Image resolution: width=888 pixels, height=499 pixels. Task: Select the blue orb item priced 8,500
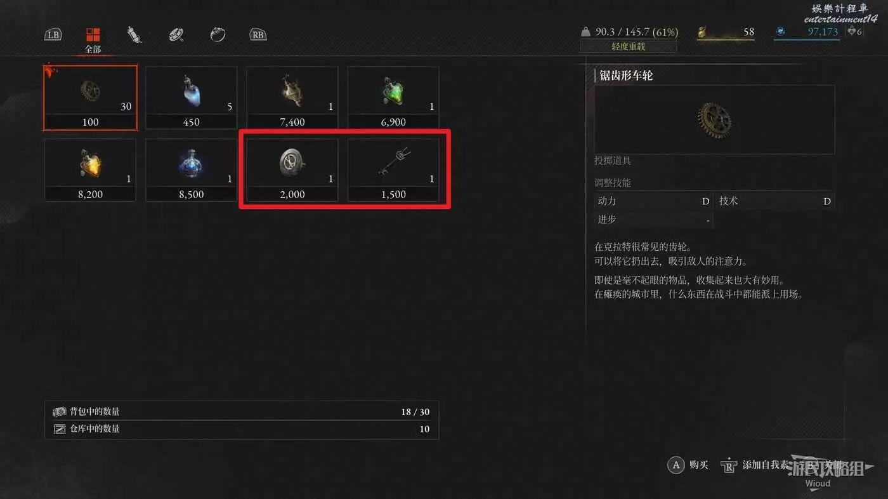pyautogui.click(x=192, y=170)
